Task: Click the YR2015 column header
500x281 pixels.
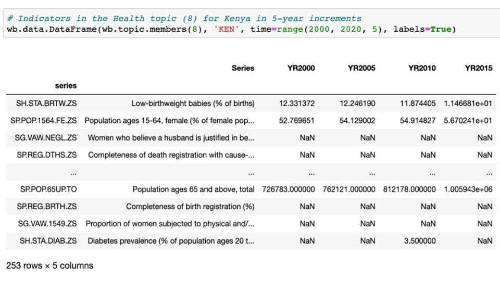Action: pyautogui.click(x=479, y=68)
